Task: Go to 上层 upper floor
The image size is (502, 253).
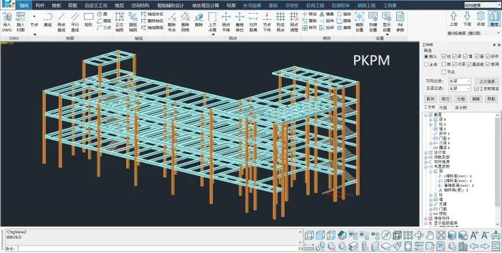Action: coord(454,19)
